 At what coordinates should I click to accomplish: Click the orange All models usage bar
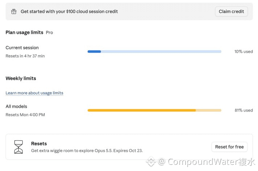click(x=154, y=110)
